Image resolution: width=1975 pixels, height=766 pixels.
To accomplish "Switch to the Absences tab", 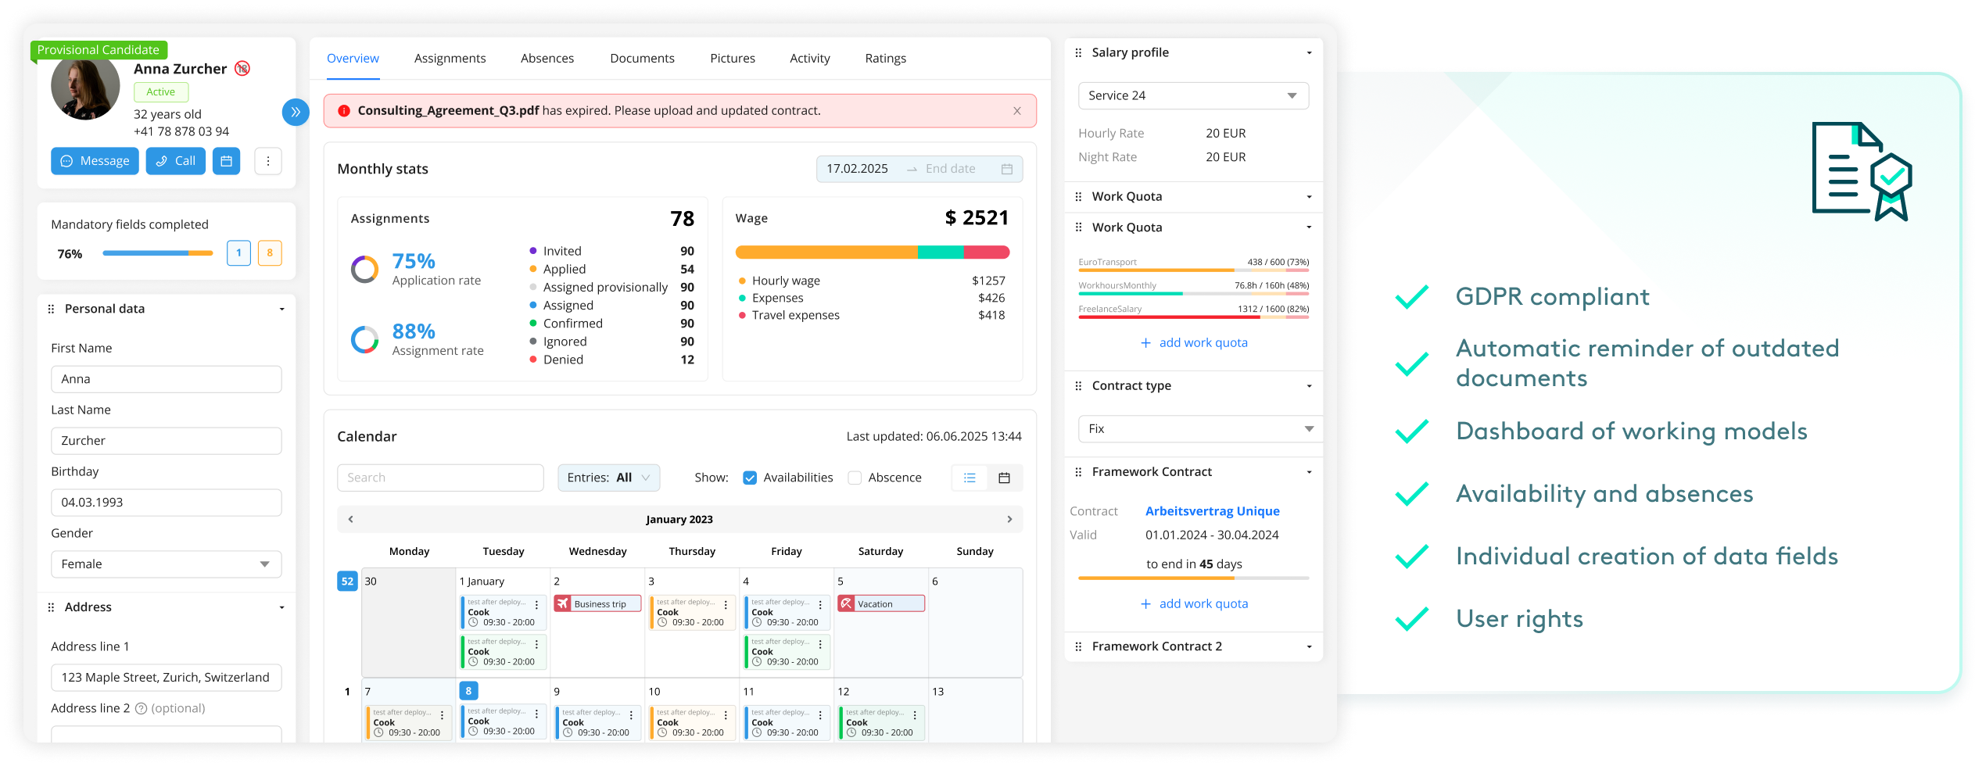I will click(x=547, y=58).
